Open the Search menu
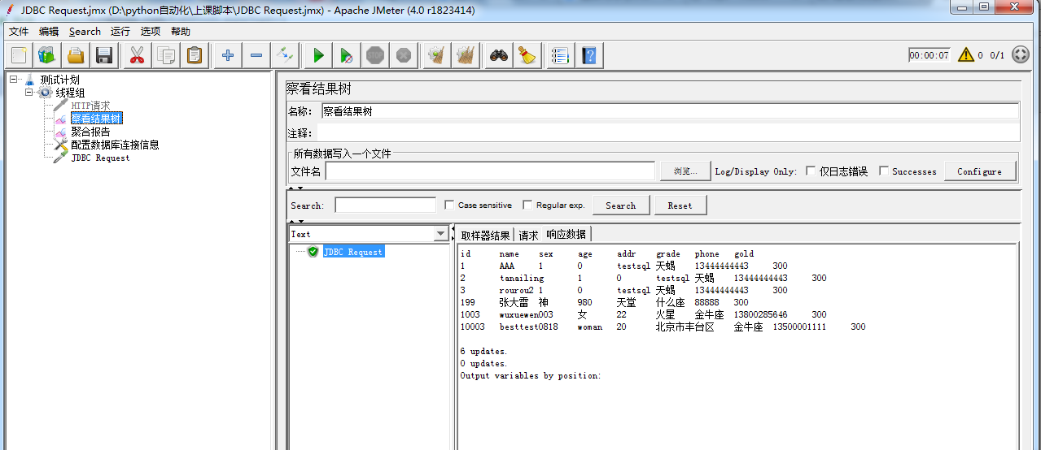 click(x=85, y=32)
